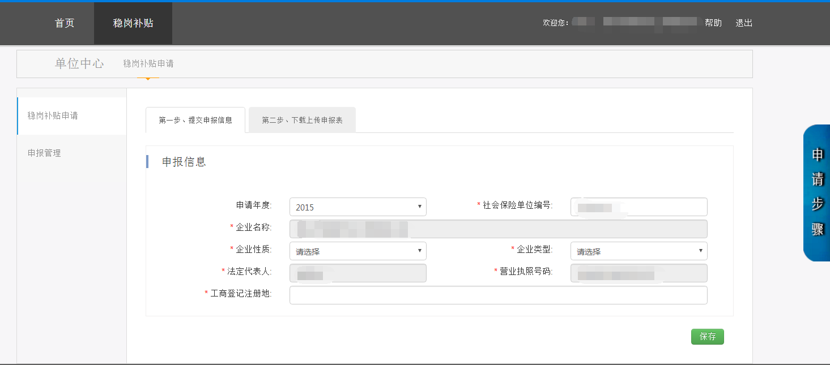This screenshot has width=830, height=365.
Task: Click 退出 to log out
Action: [744, 23]
